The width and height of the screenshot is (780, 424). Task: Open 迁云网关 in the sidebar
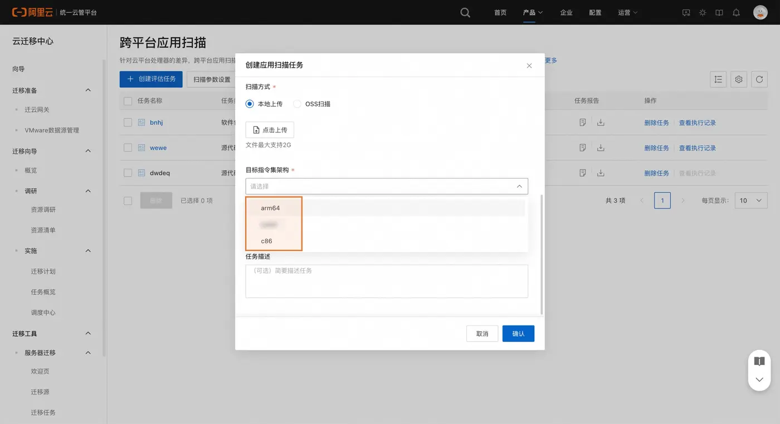pyautogui.click(x=37, y=110)
